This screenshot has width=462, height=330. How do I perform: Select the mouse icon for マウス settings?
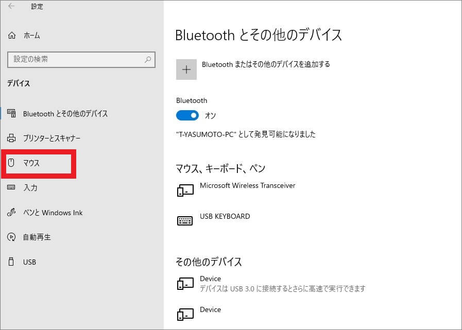[11, 163]
